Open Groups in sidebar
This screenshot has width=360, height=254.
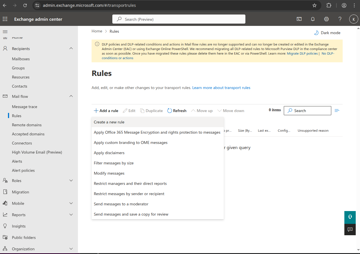coord(18,68)
